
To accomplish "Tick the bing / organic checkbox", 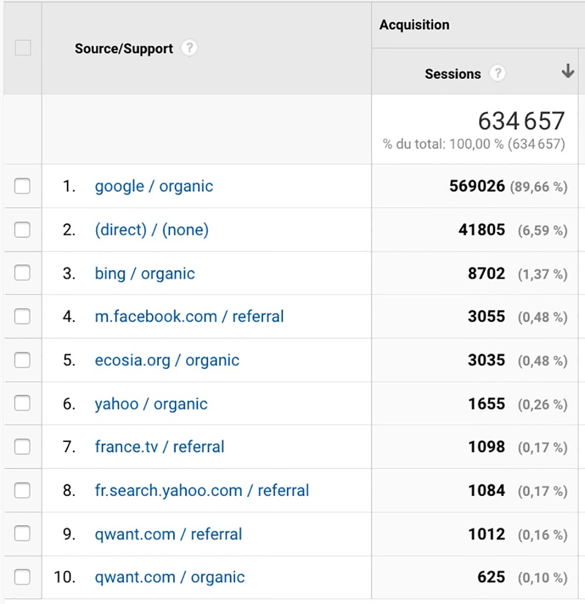I will coord(22,273).
